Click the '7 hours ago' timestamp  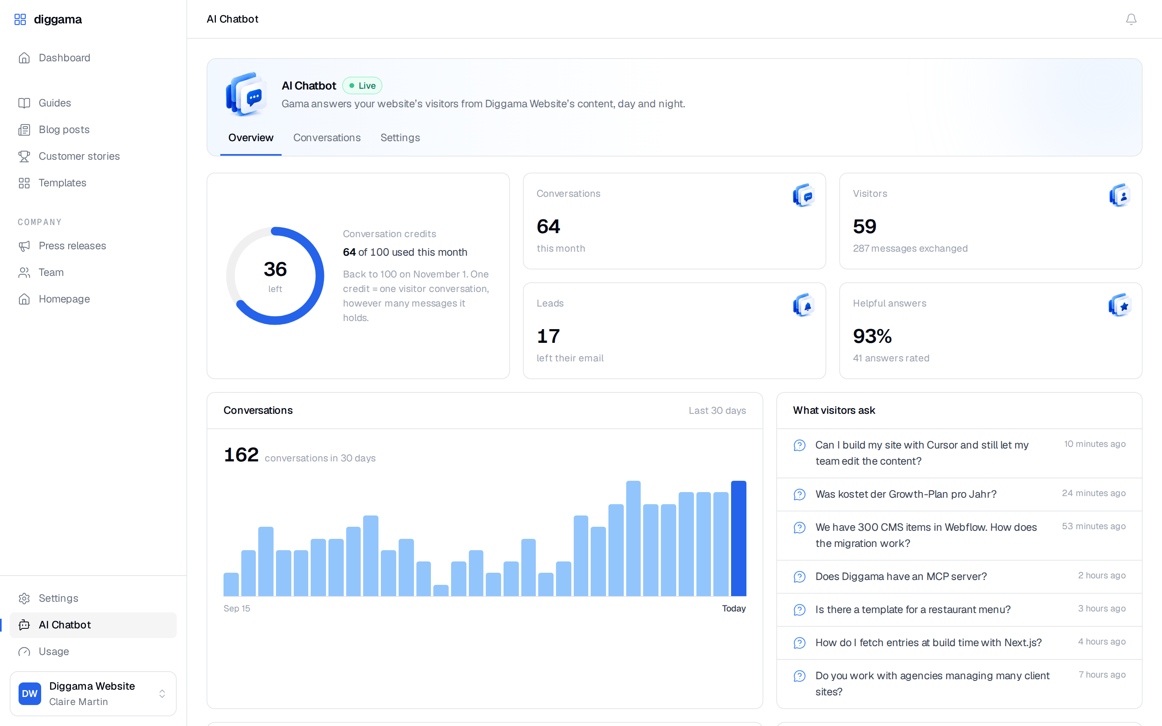(1102, 675)
